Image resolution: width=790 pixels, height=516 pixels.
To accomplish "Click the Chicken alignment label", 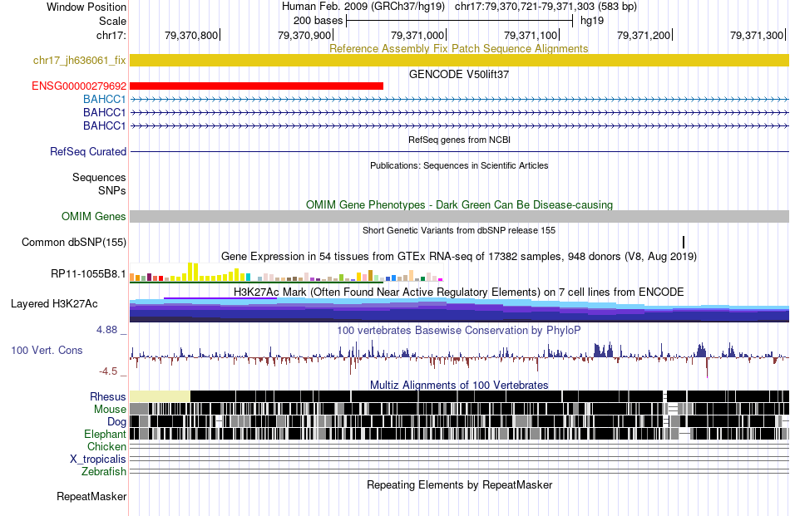I will 106,446.
